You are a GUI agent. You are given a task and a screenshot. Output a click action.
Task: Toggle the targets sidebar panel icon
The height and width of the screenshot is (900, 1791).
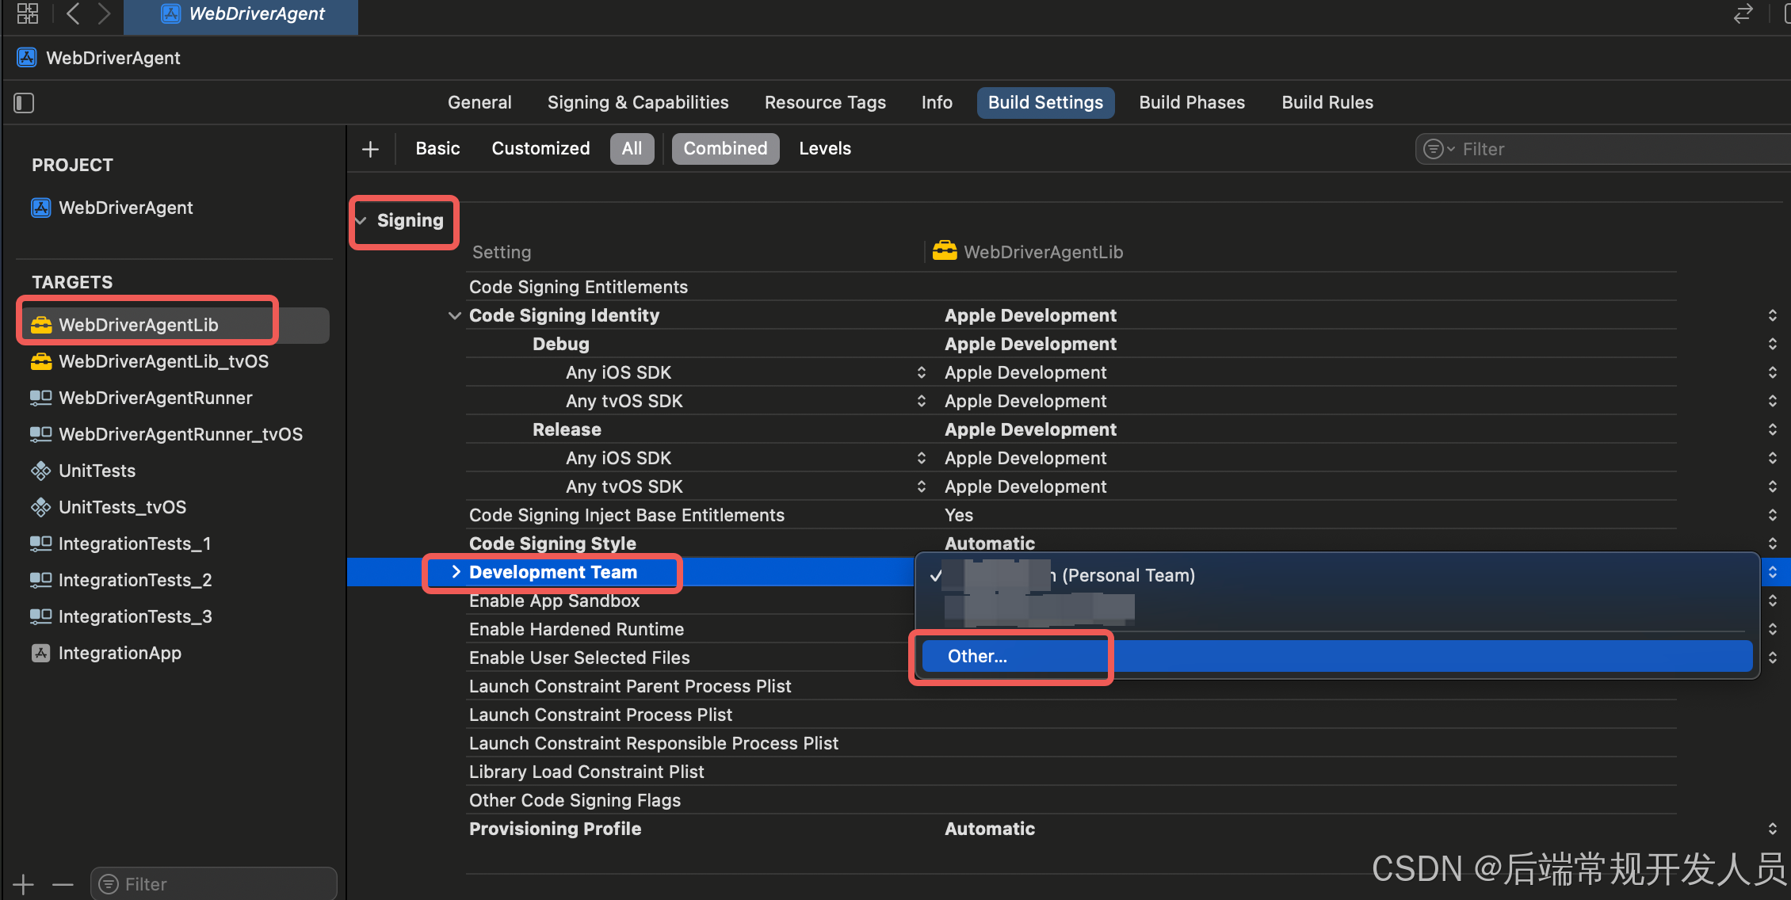[24, 103]
